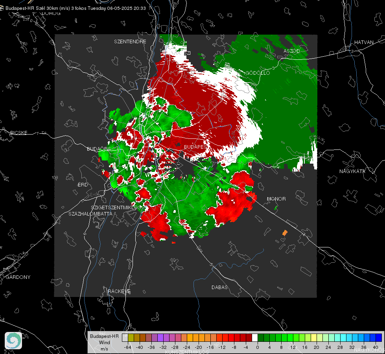Select the DOROG label on the map

coord(51,13)
